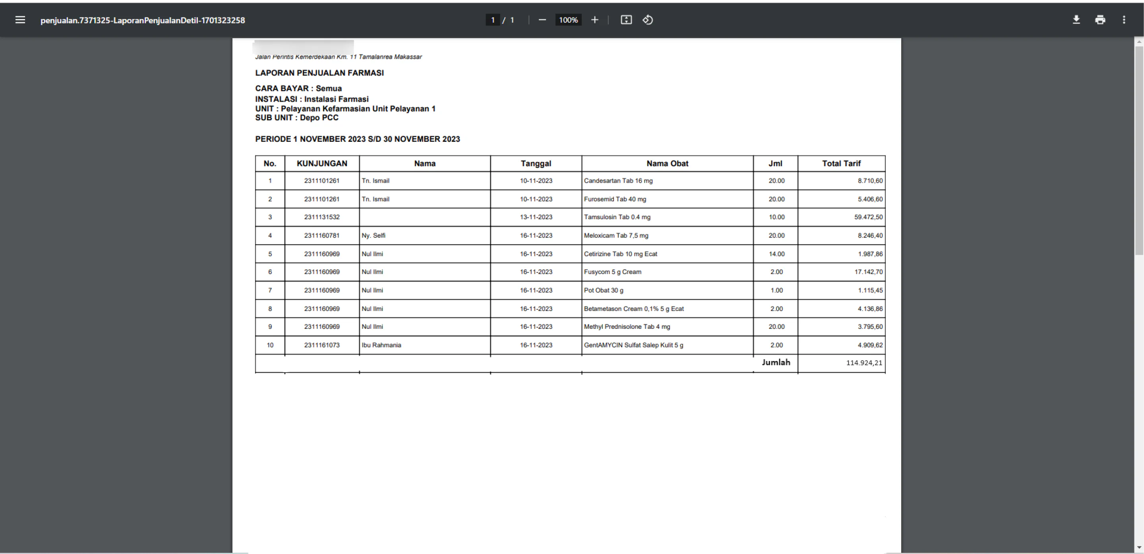The image size is (1144, 554).
Task: Click visit number 2311160781
Action: 322,236
